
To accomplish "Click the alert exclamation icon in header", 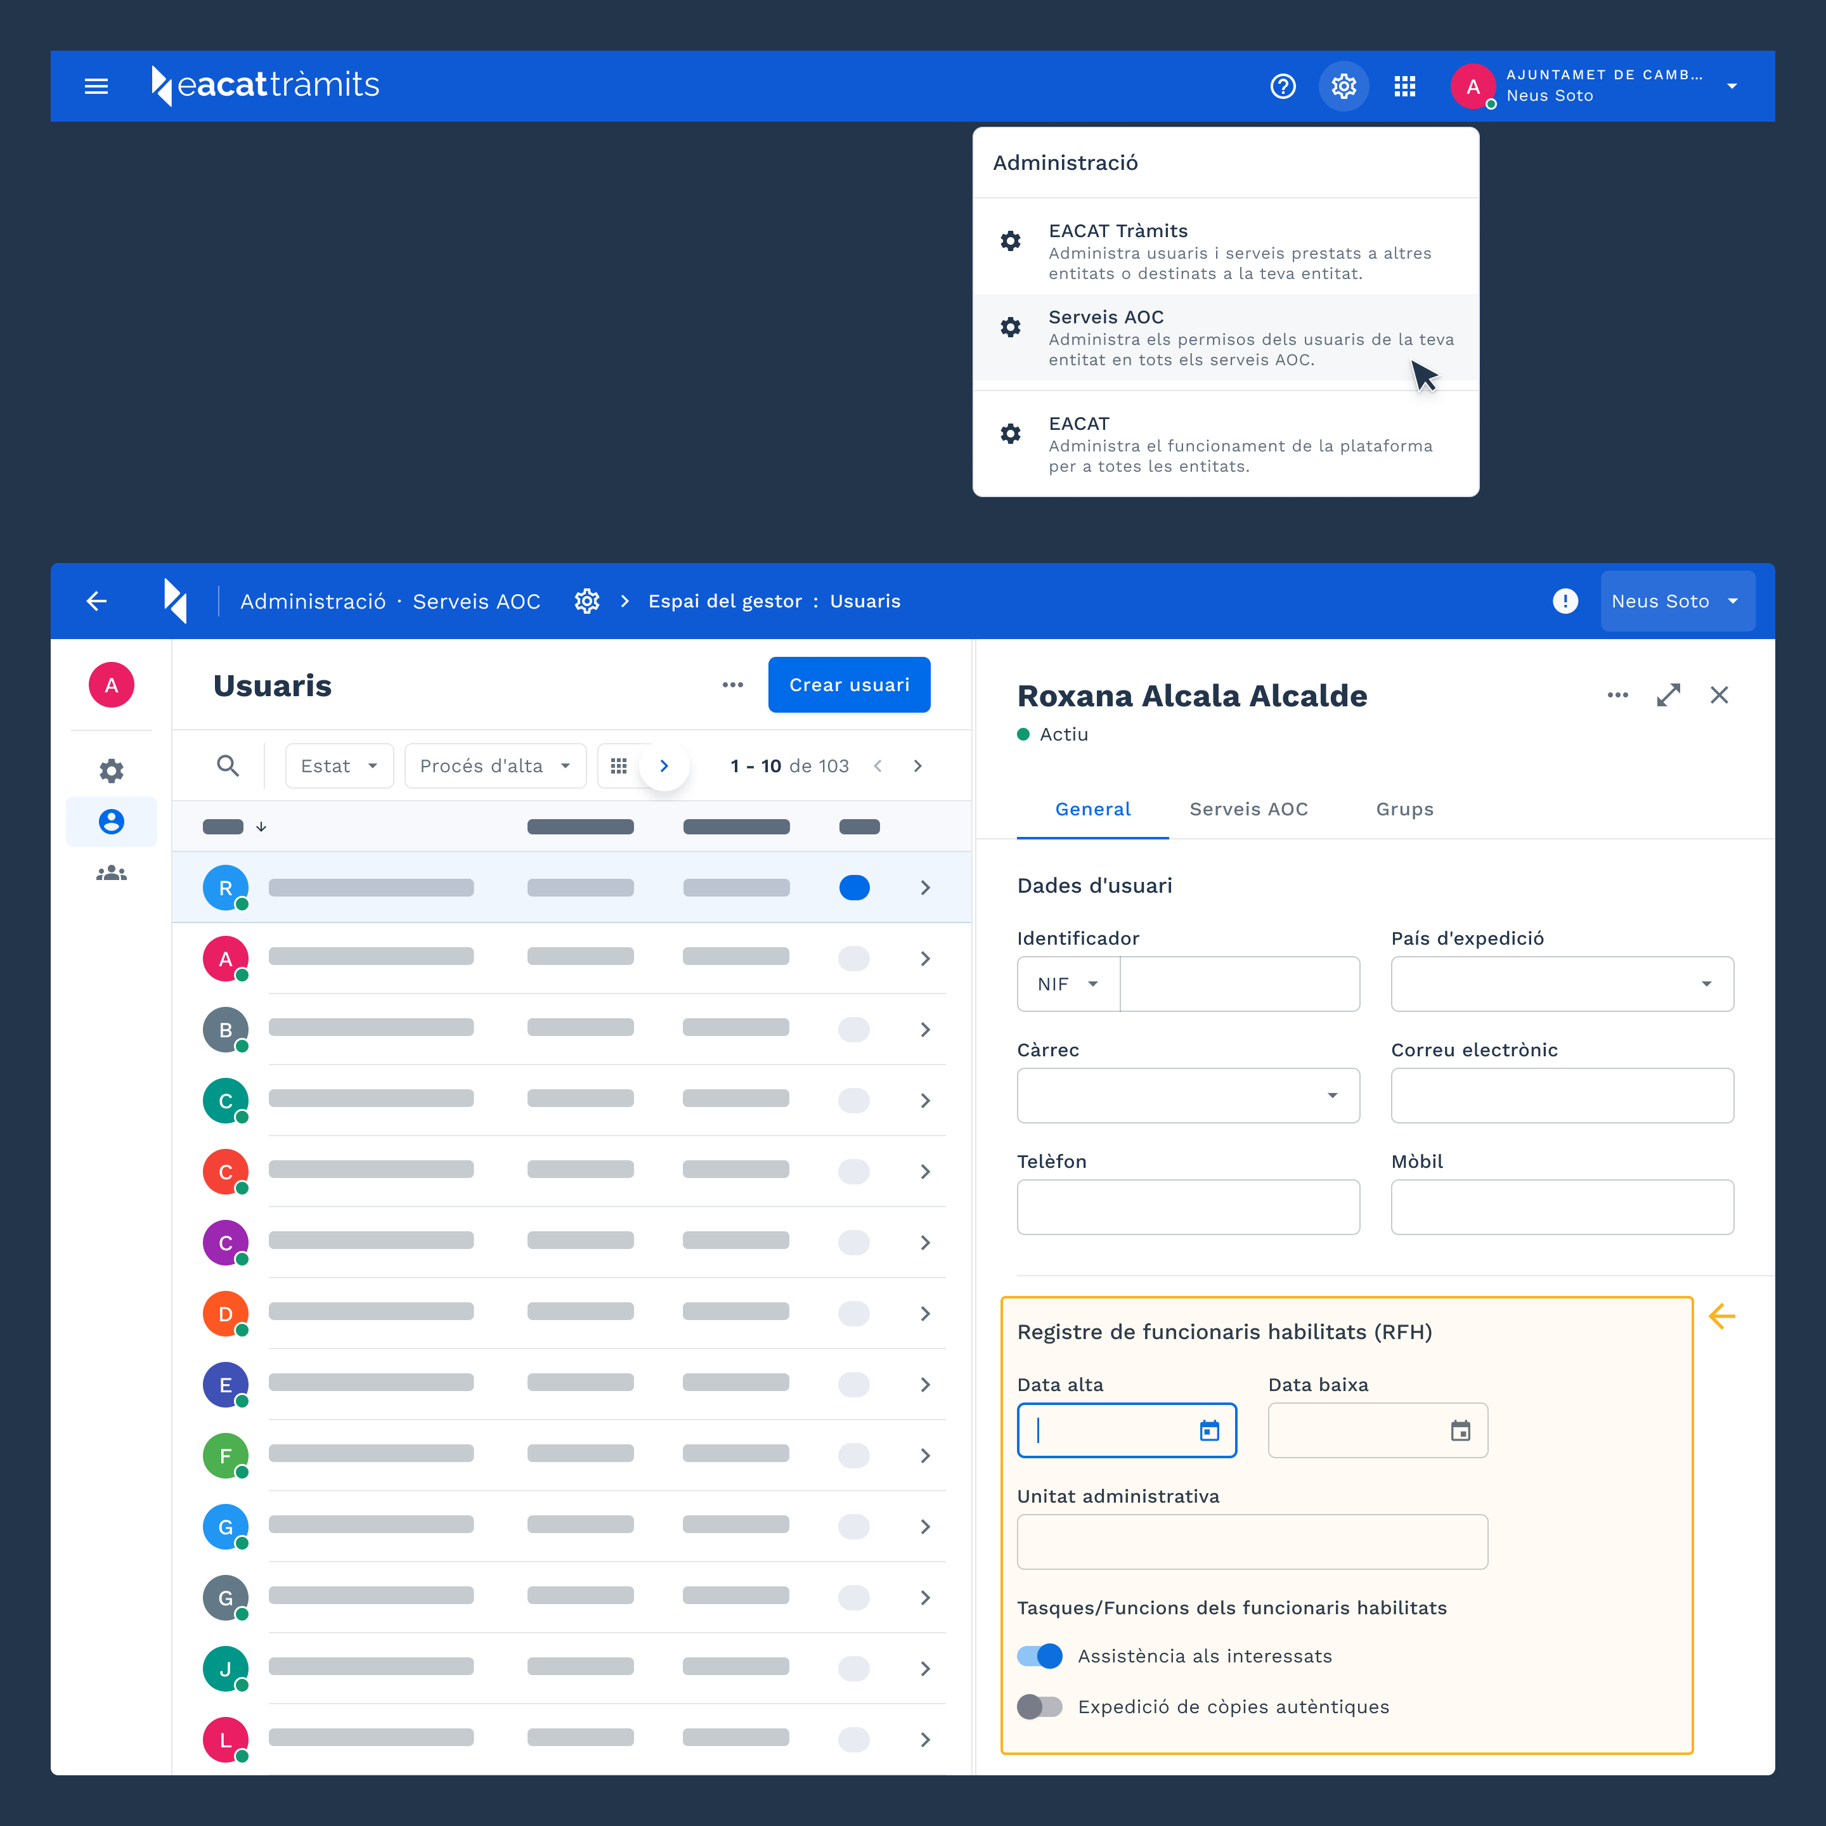I will (x=1565, y=601).
